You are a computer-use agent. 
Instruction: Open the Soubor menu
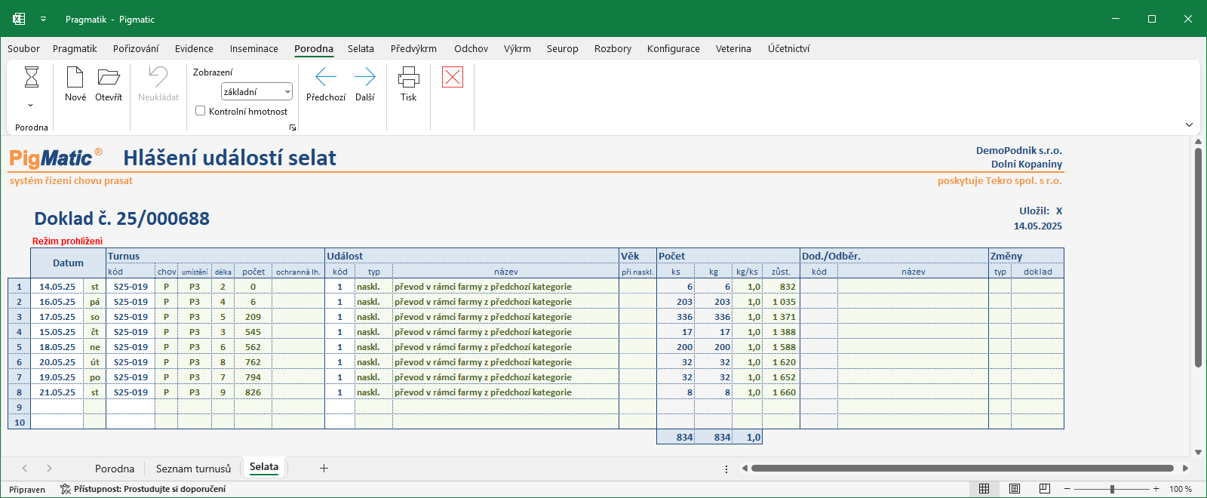pos(23,48)
